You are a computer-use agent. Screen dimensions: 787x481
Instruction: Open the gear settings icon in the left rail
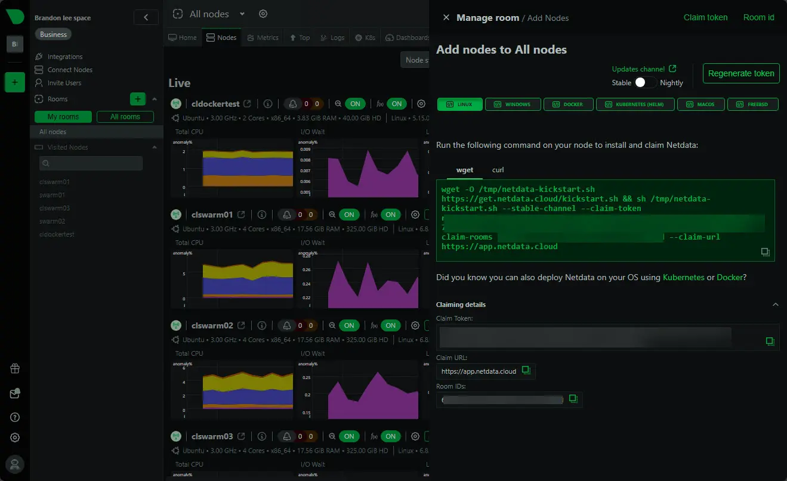[x=16, y=437]
